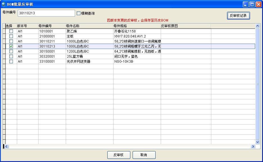Click the 反审核原因 column header

(185, 26)
